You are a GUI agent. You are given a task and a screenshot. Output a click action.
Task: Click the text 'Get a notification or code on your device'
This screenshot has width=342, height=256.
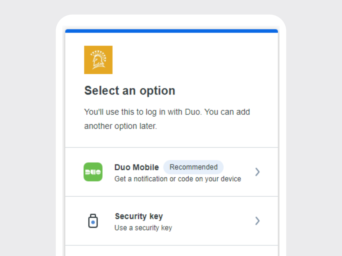click(178, 179)
